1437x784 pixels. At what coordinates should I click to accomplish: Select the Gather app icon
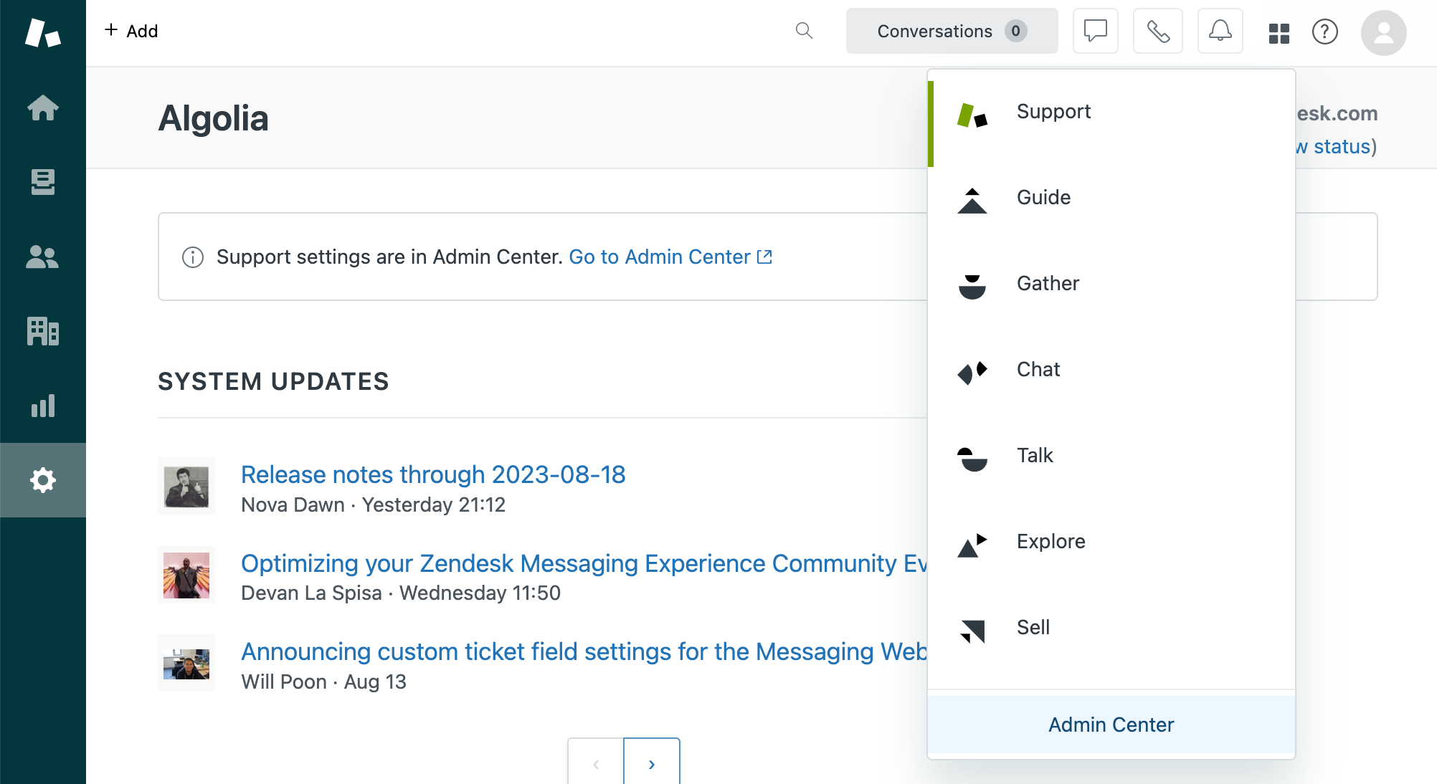[971, 283]
